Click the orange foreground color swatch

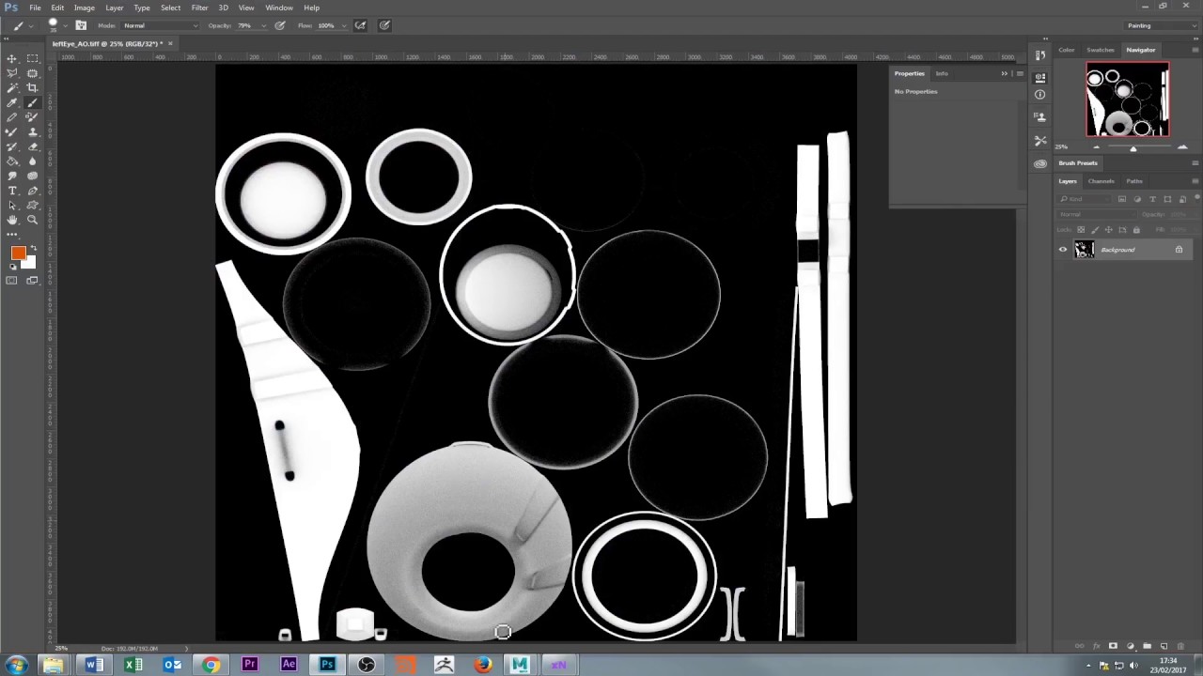17,253
